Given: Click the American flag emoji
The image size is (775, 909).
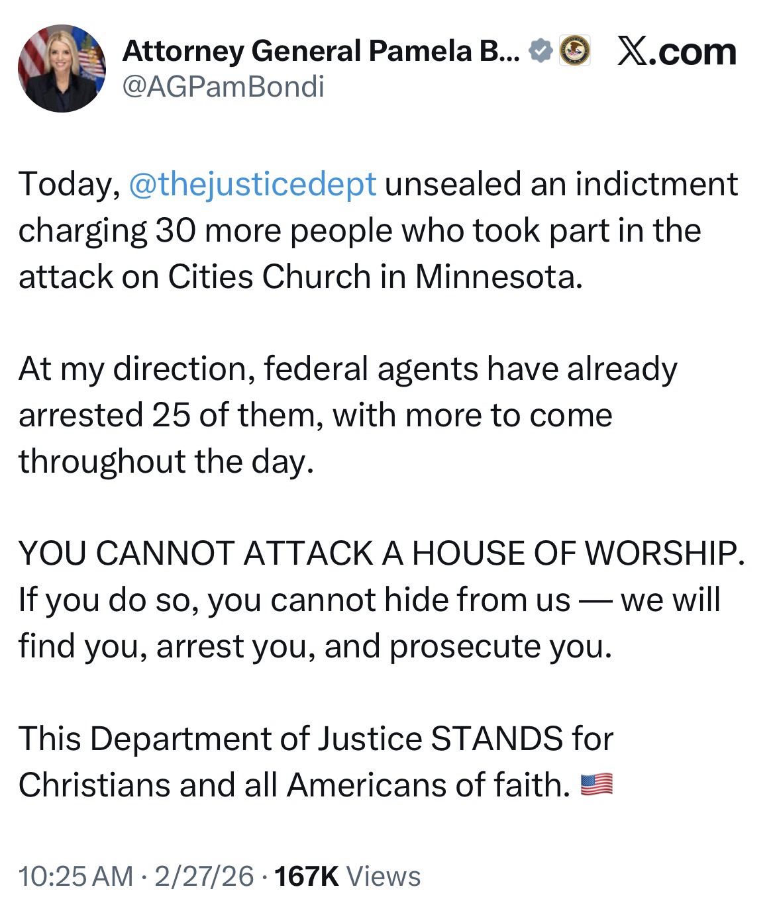Looking at the screenshot, I should pos(596,785).
